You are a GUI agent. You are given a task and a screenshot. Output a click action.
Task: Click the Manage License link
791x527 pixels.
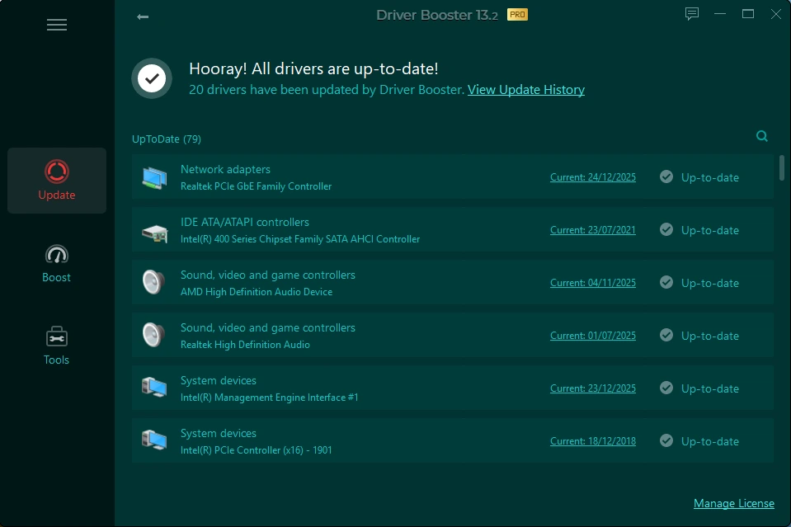click(733, 503)
